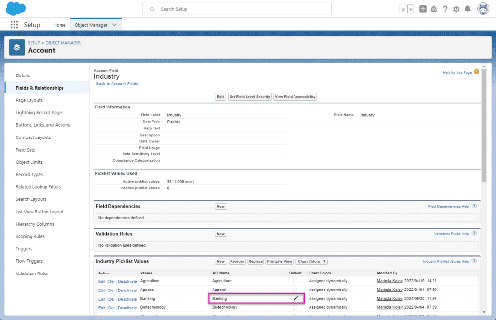Expand the Favorites list dropdown arrow
The image size is (496, 320).
[x=411, y=9]
